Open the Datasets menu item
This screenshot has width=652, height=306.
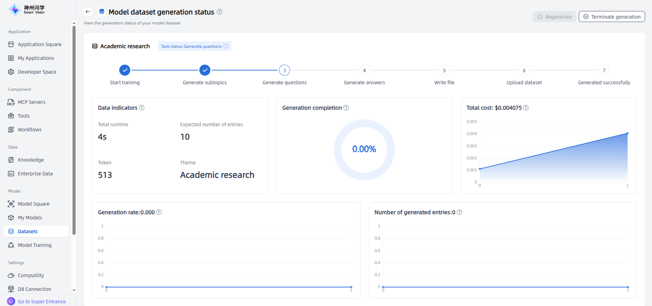(27, 231)
